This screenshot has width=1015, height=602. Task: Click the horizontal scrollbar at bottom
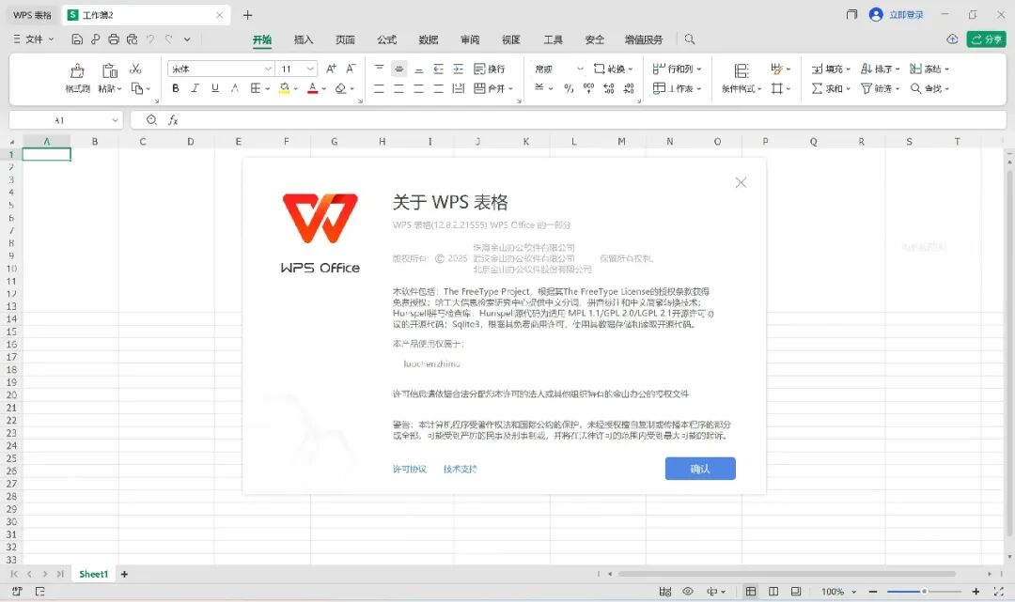tap(787, 574)
